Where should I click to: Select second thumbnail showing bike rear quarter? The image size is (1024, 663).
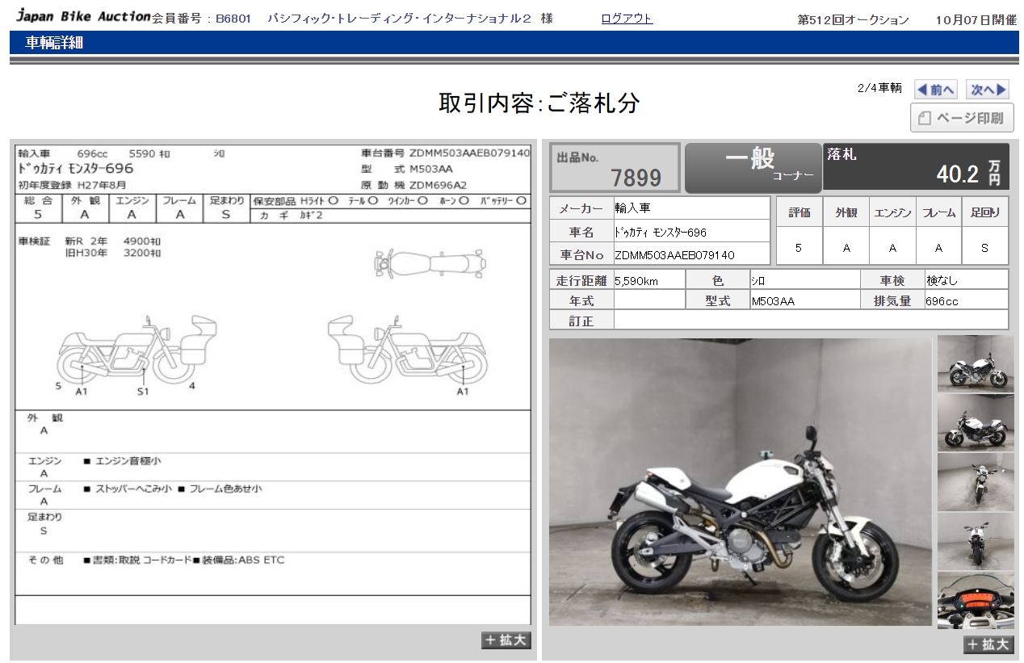[976, 422]
